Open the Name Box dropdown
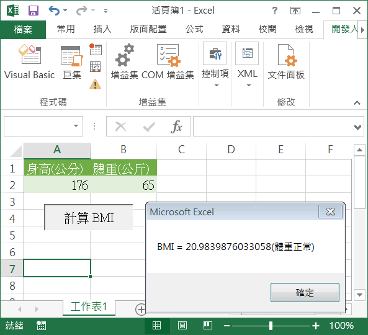368x335 pixels. tap(76, 126)
